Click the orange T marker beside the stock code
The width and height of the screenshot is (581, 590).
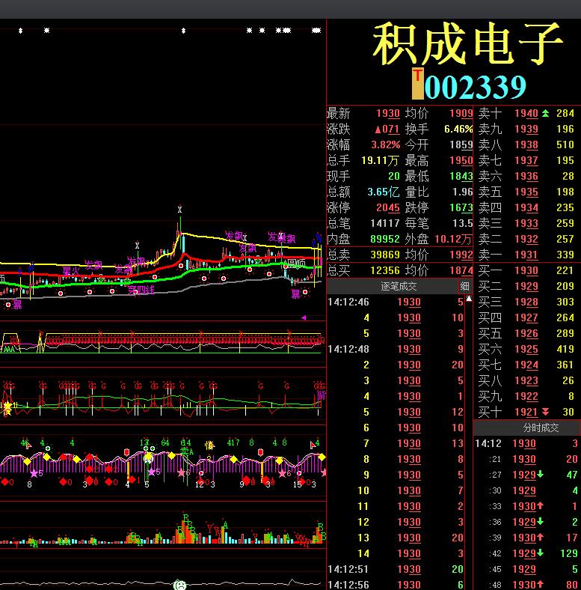[x=417, y=84]
